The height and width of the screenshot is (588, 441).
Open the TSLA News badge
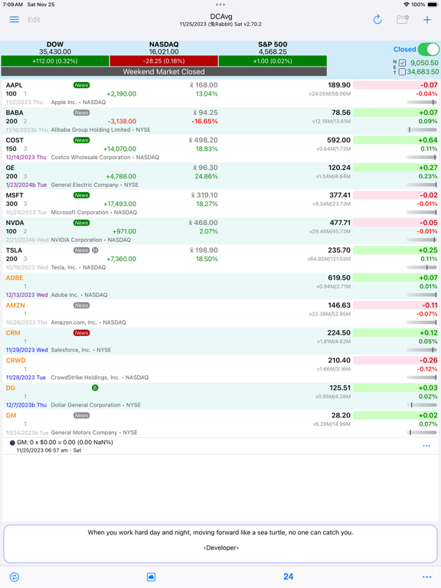81,250
